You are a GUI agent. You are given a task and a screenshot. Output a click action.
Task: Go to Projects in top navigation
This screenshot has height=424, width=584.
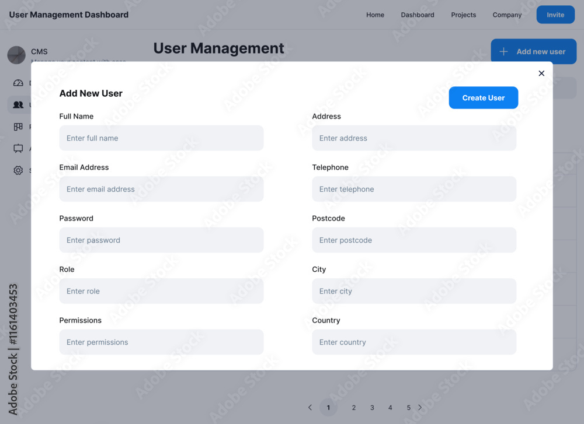pos(463,15)
